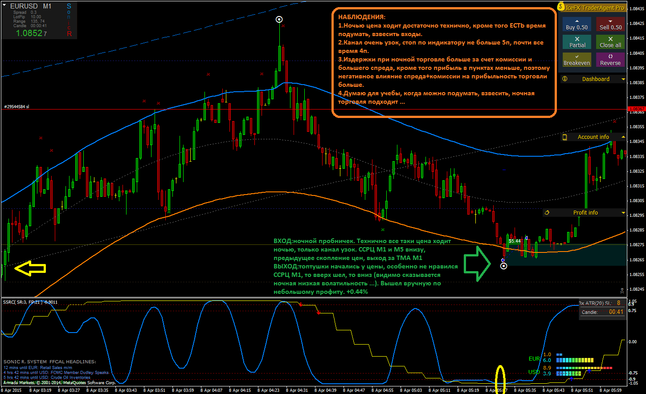Click the '$5.44' profit label on chart
This screenshot has height=394, width=646.
point(515,241)
